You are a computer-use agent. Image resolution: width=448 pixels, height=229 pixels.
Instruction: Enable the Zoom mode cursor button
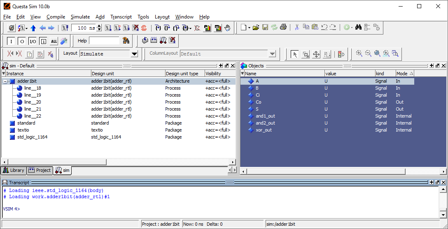click(306, 54)
